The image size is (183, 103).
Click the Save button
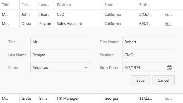click(140, 80)
